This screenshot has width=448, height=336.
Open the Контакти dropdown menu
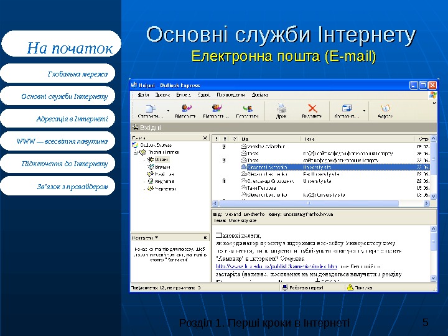click(145, 238)
